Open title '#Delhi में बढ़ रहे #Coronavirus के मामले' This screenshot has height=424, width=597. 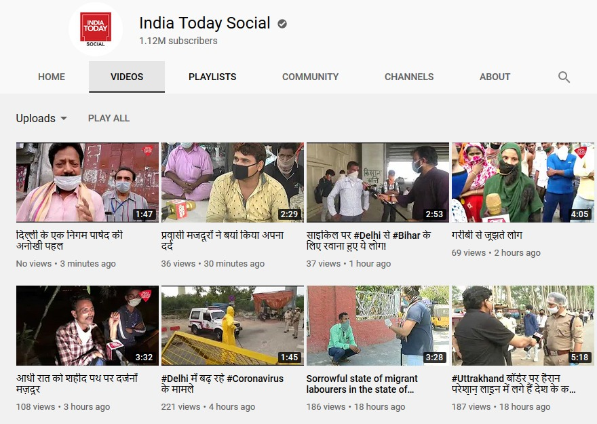[223, 384]
